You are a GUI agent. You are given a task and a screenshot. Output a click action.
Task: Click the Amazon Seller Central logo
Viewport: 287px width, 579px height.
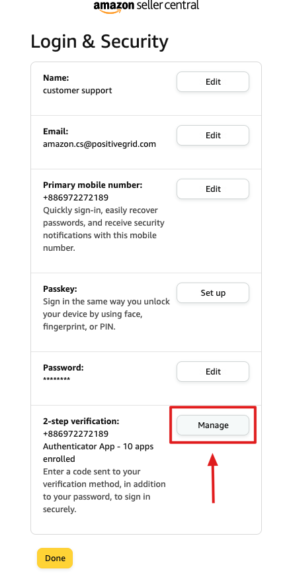point(146,7)
